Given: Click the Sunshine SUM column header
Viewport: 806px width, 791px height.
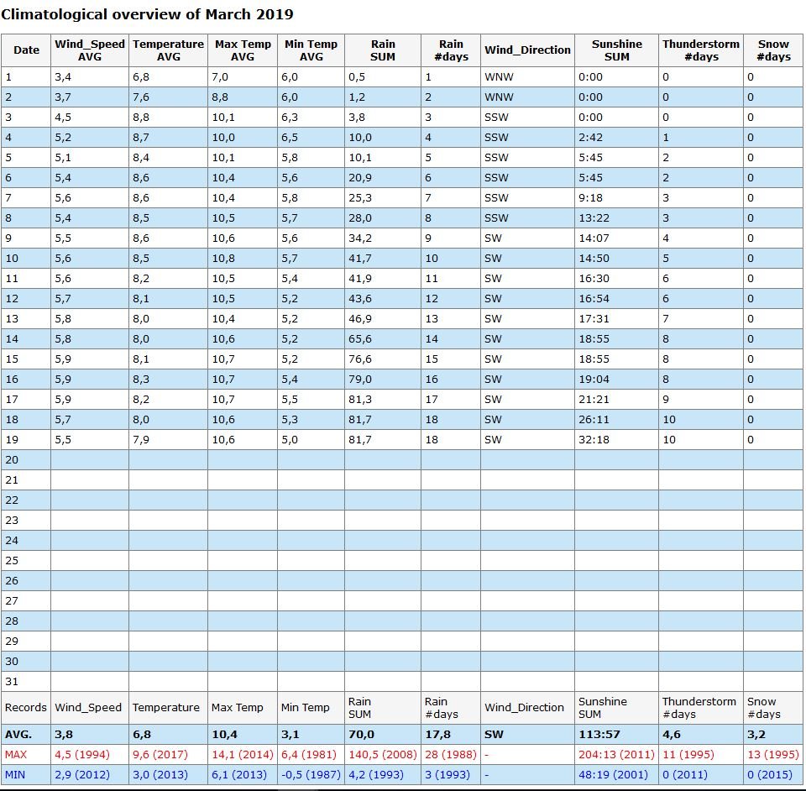Looking at the screenshot, I should tap(617, 50).
